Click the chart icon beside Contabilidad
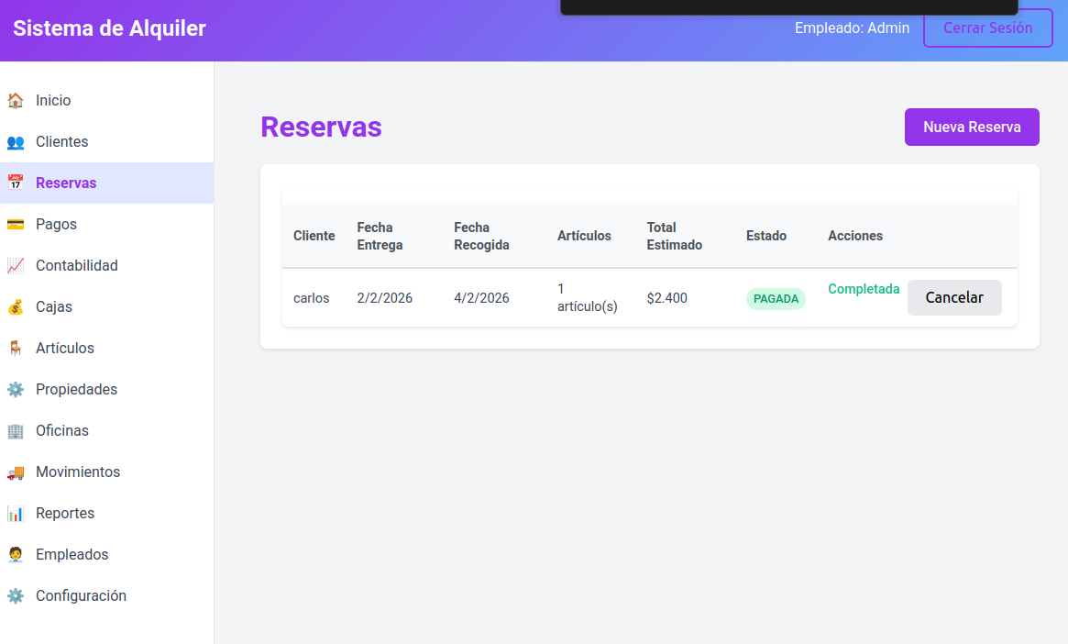This screenshot has width=1068, height=644. tap(16, 266)
